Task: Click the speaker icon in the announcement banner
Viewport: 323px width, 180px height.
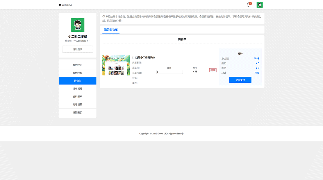Action: click(103, 16)
